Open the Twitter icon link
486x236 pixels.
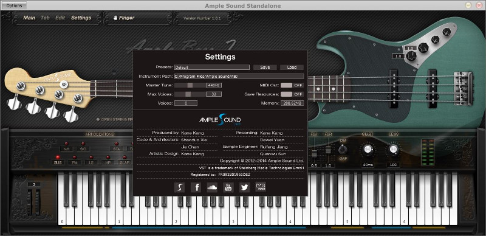pos(245,187)
